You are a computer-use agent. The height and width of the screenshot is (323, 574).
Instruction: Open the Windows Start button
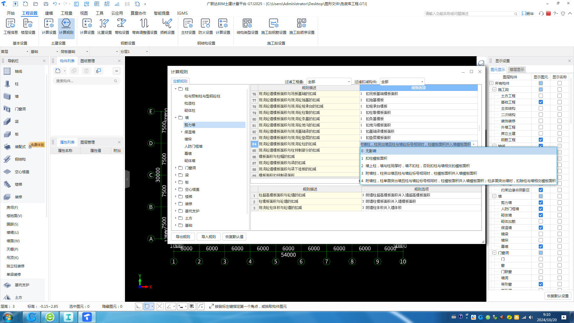tap(8, 317)
